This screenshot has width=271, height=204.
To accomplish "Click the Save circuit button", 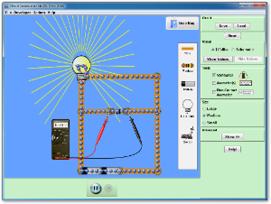I will tap(223, 26).
